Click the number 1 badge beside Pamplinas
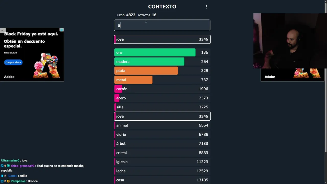327x184 pixels. point(8,181)
